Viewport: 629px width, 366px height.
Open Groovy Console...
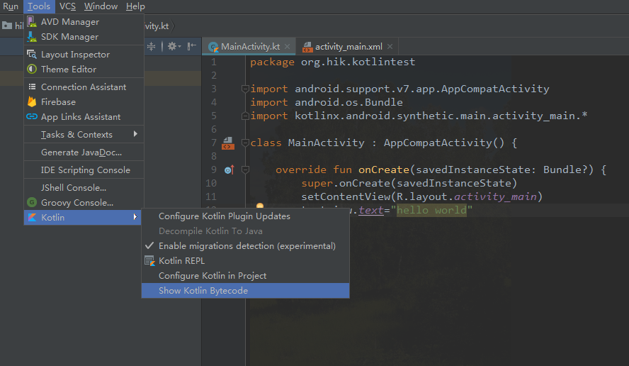(84, 202)
